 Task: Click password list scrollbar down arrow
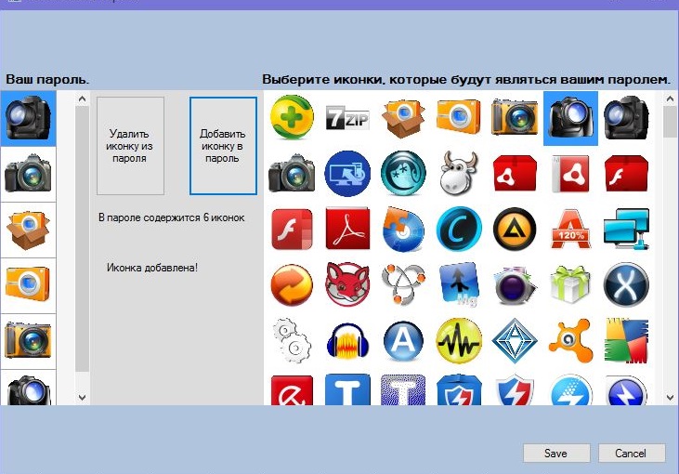(83, 397)
